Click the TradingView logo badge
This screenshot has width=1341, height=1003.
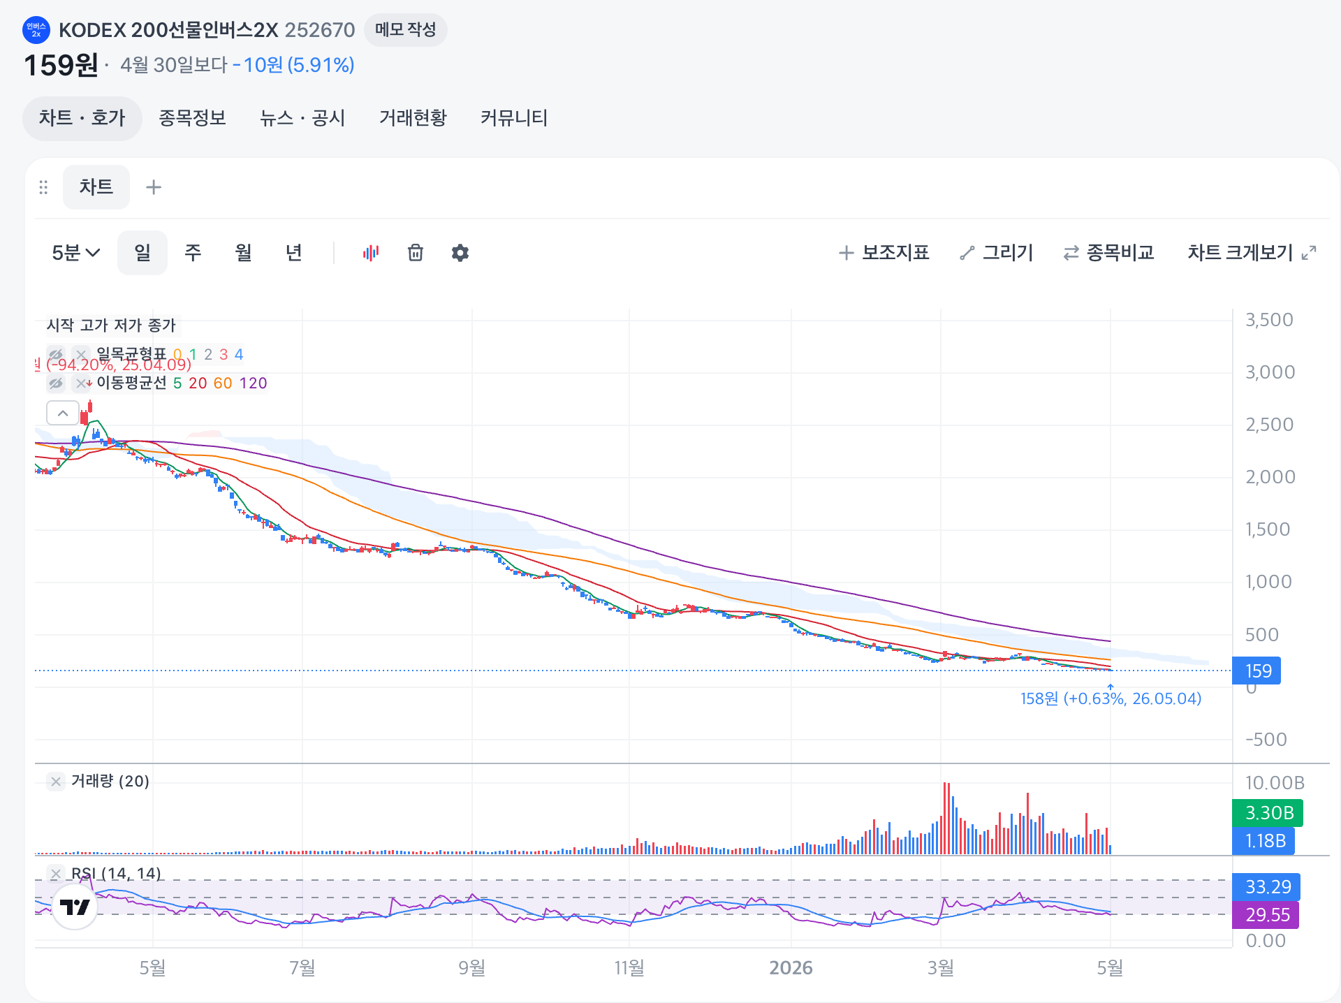[75, 907]
